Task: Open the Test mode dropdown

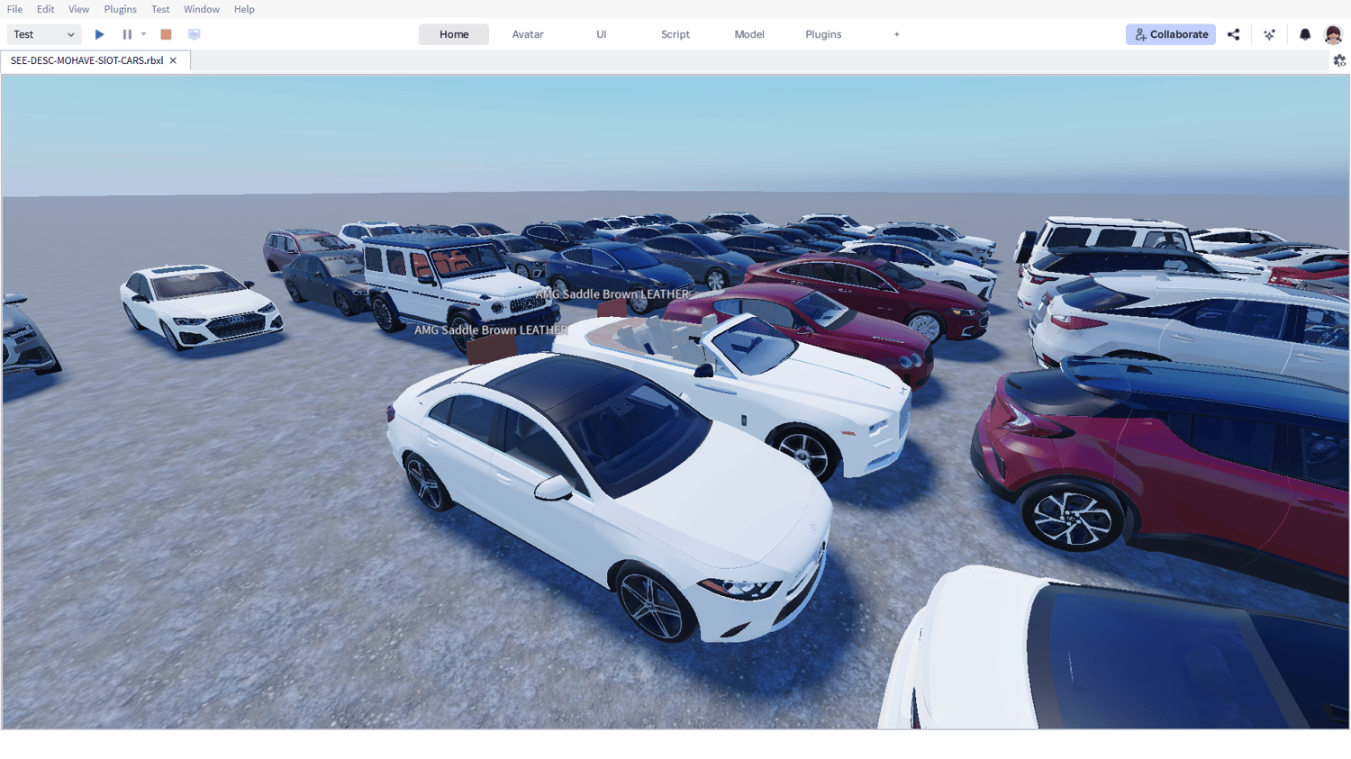Action: pyautogui.click(x=44, y=34)
